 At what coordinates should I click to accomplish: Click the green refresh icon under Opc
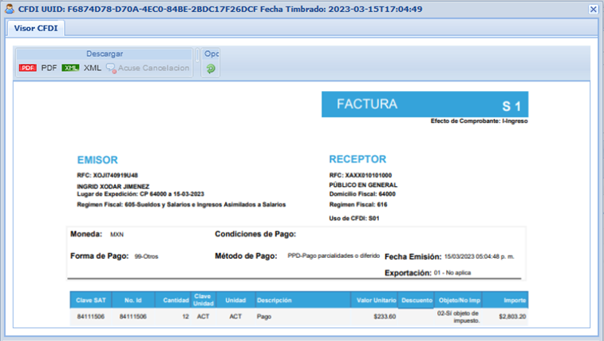(211, 69)
